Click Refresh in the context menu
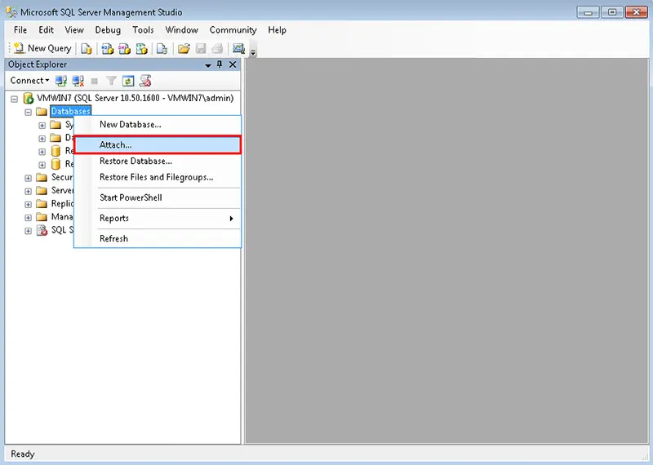Viewport: 653px width, 465px height. (x=158, y=238)
